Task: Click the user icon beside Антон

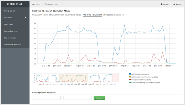Action: tap(162, 4)
